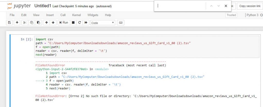
Task: Toggle the Trusted notebook indicator
Action: point(231,15)
